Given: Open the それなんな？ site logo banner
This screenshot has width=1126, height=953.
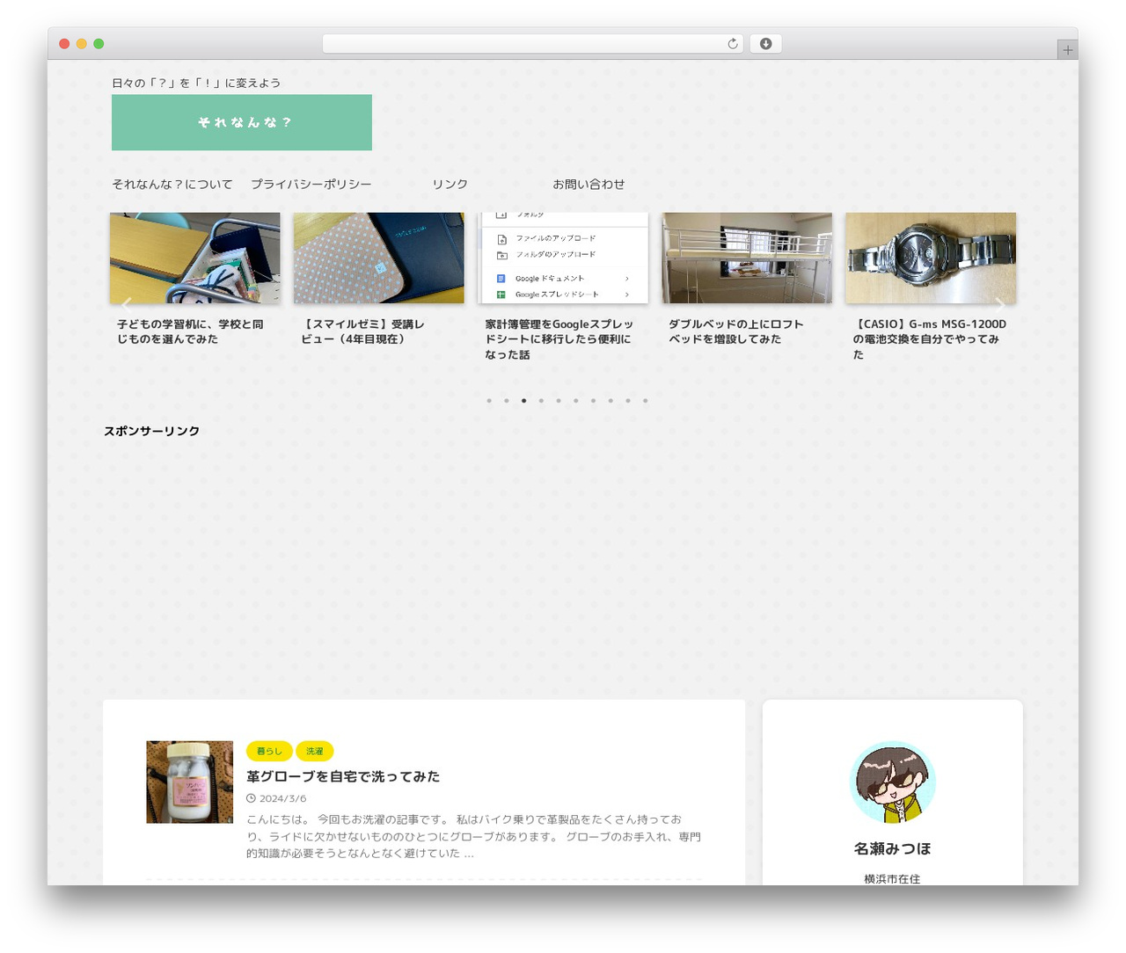Looking at the screenshot, I should coord(242,122).
